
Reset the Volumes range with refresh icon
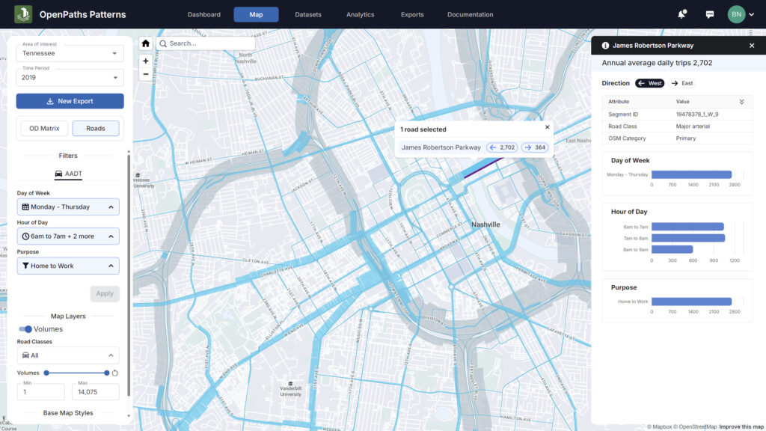116,373
